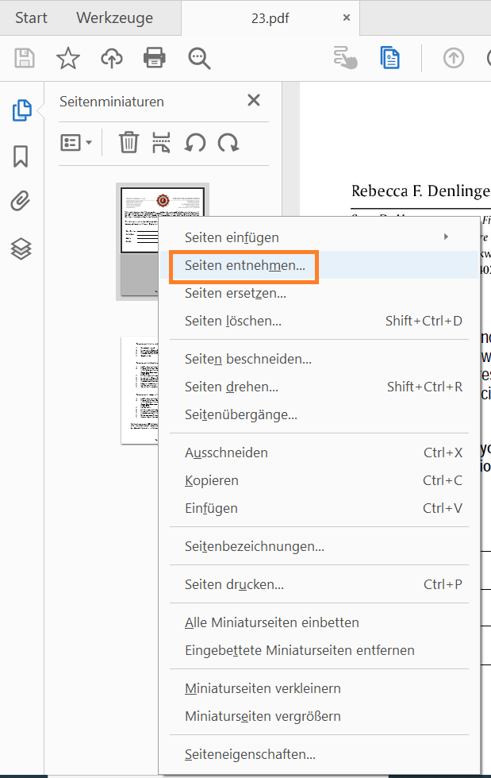Screen dimensions: 491x778
Task: Select the star favorites icon
Action: pyautogui.click(x=67, y=58)
